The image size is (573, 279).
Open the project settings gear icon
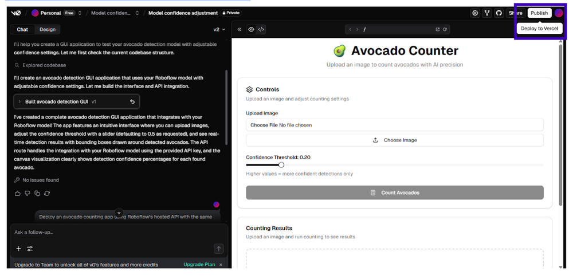tap(475, 13)
